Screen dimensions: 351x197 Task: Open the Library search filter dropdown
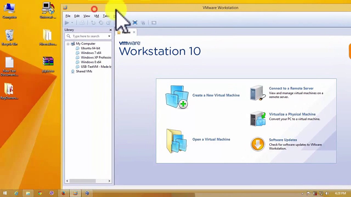pos(109,36)
